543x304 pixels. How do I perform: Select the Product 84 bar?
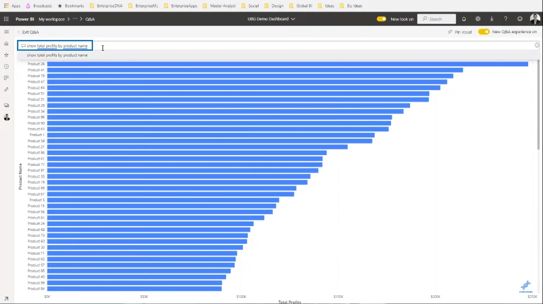click(134, 289)
